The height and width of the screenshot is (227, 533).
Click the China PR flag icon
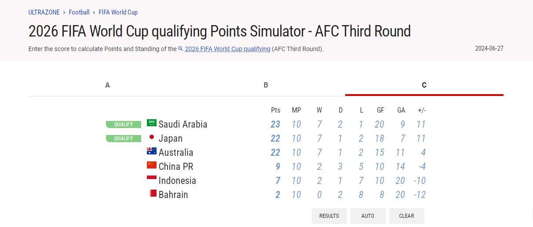(152, 165)
